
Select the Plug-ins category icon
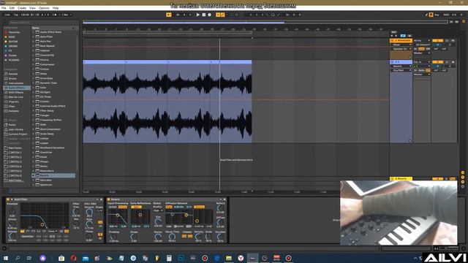6,102
